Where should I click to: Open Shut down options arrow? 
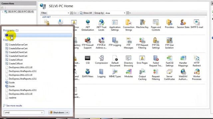click(67, 112)
